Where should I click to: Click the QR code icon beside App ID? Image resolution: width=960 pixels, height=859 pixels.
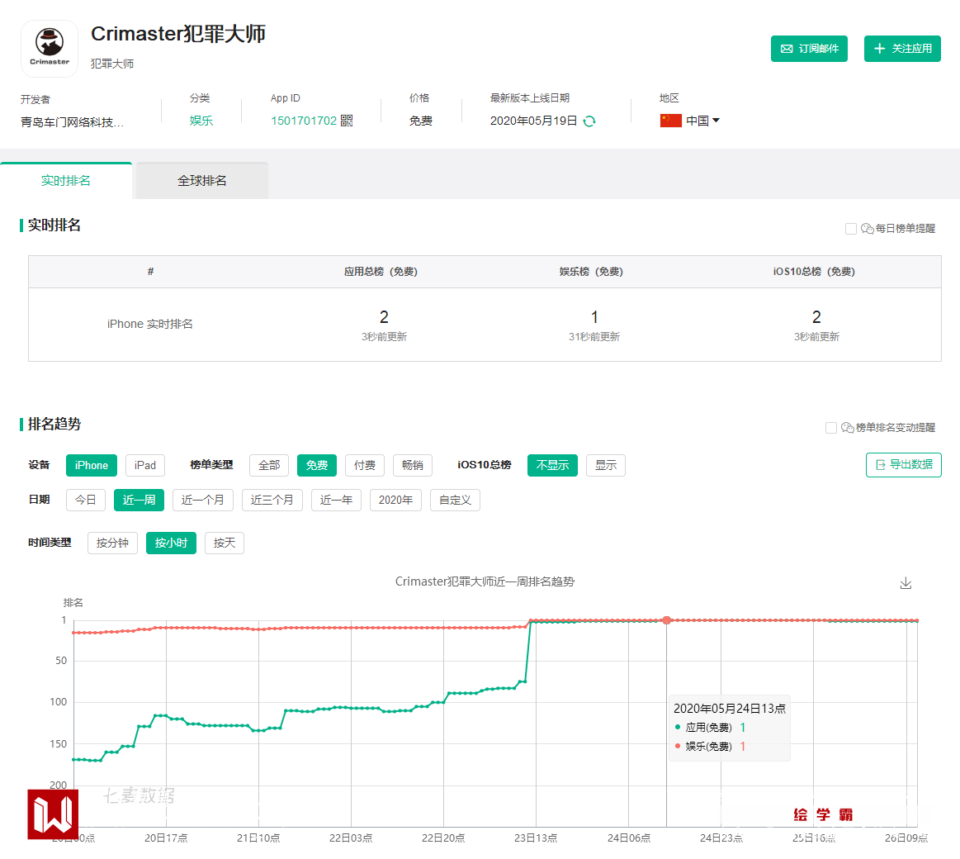pyautogui.click(x=347, y=121)
